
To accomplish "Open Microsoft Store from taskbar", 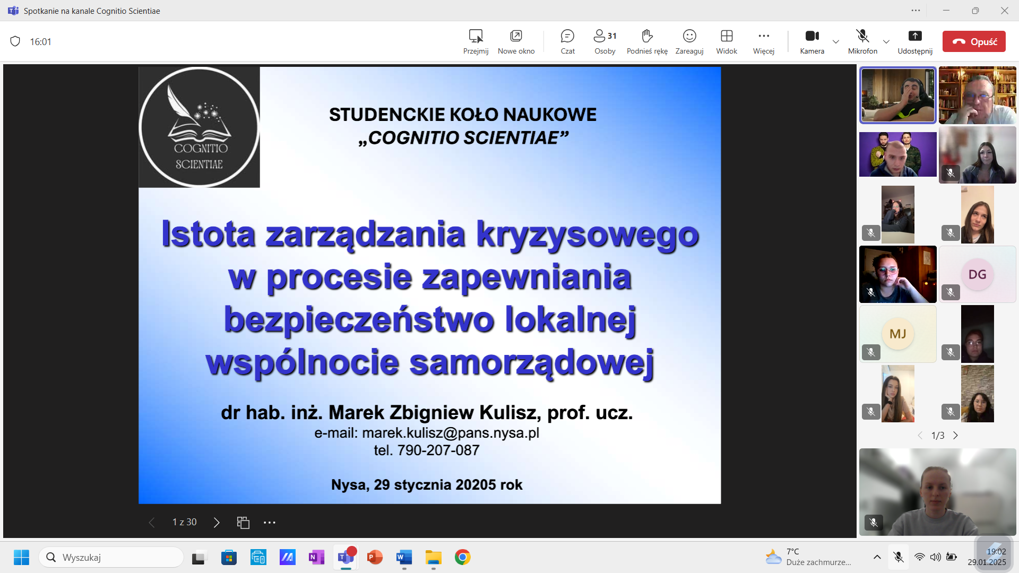I will (x=229, y=558).
